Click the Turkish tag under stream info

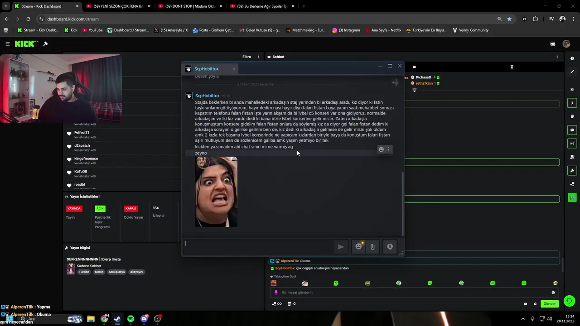click(x=84, y=272)
